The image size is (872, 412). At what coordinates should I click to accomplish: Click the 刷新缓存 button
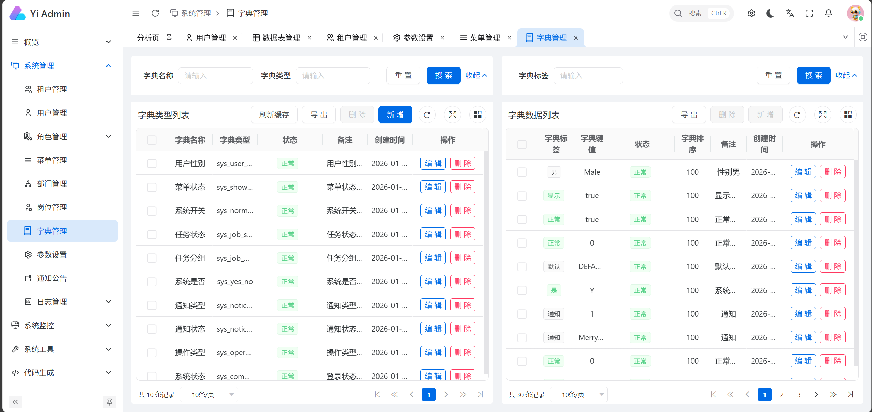pyautogui.click(x=274, y=115)
